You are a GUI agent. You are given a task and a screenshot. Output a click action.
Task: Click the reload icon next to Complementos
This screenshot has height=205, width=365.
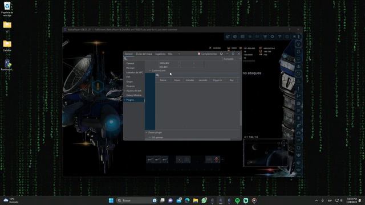click(221, 54)
